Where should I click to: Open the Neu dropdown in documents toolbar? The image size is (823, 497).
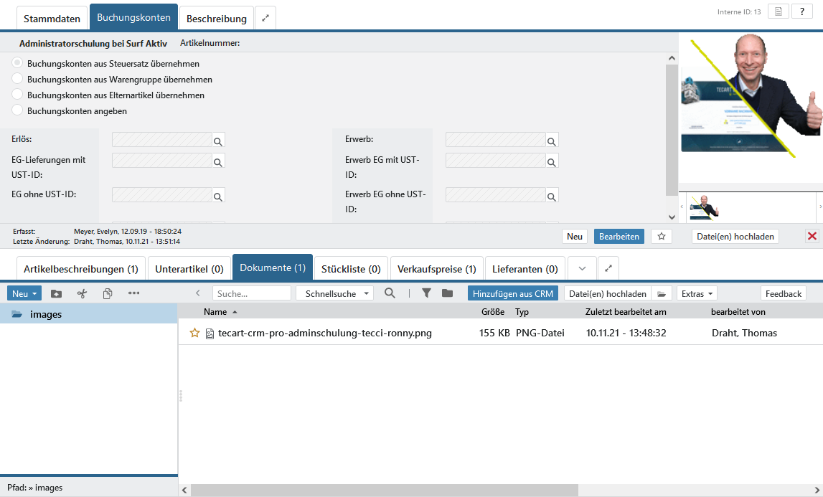click(x=24, y=293)
